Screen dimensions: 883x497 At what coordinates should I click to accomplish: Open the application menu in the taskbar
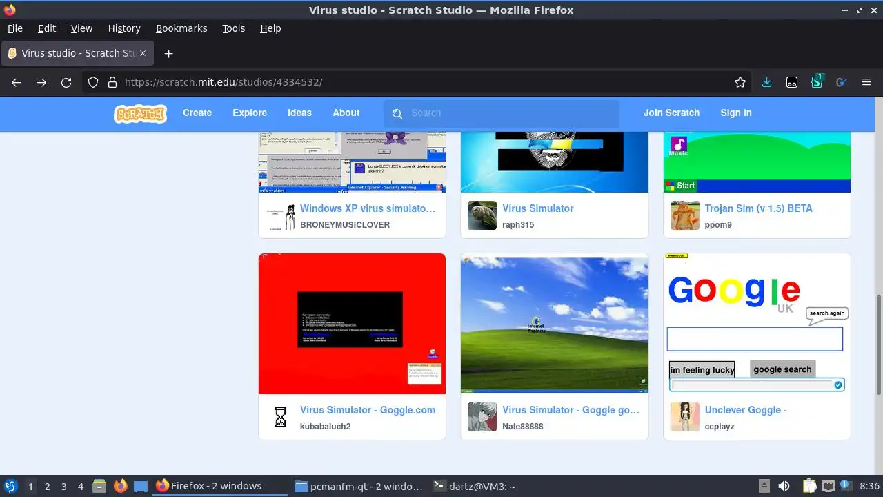[10, 486]
